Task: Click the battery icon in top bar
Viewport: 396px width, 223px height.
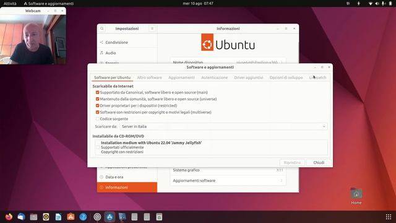Action: click(x=390, y=4)
